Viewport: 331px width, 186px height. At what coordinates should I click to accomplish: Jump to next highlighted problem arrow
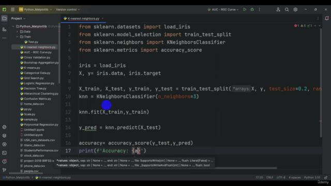coord(320,26)
